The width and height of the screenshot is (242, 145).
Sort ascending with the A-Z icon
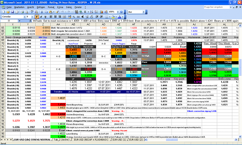[x=92, y=12]
